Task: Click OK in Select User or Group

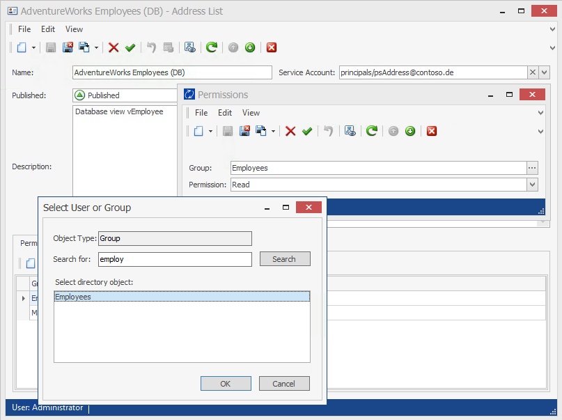Action: coord(226,384)
